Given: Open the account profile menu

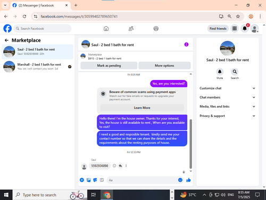Looking at the screenshot, I should click(x=254, y=28).
